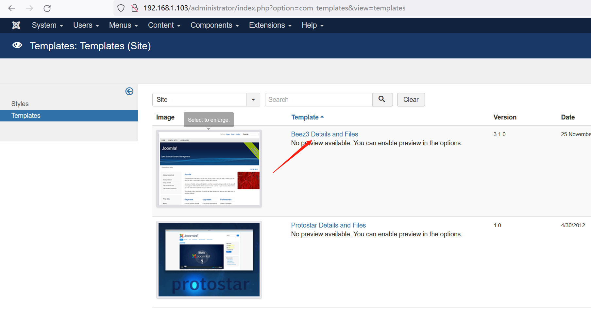Open the Content menu
Image resolution: width=591 pixels, height=332 pixels.
click(x=164, y=25)
